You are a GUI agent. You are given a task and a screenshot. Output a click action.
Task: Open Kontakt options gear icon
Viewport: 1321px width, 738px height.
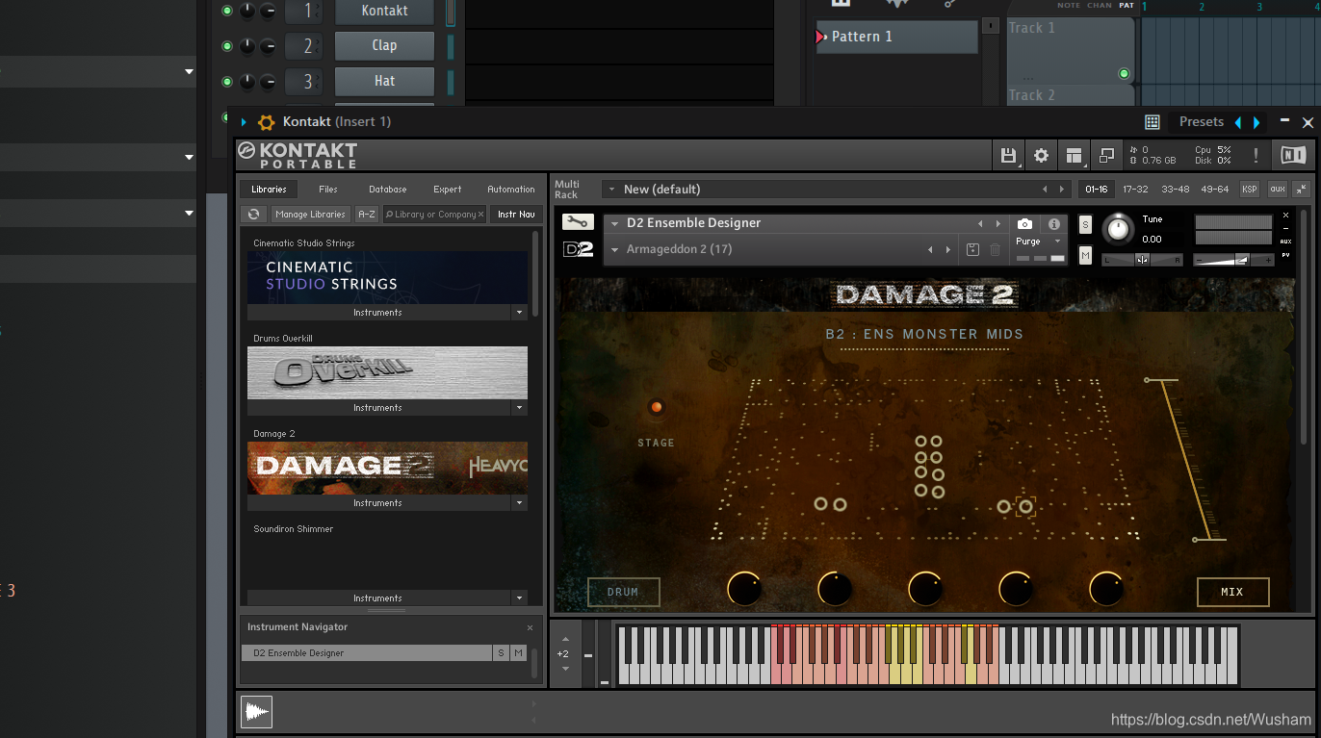[1041, 155]
